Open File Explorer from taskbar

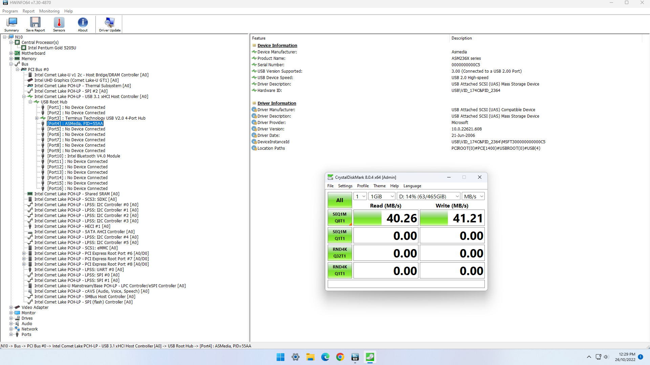(x=310, y=357)
